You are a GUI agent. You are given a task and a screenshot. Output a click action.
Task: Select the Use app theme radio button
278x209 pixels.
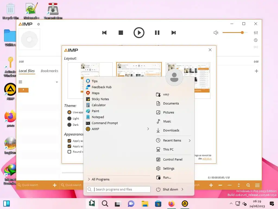pos(69,112)
